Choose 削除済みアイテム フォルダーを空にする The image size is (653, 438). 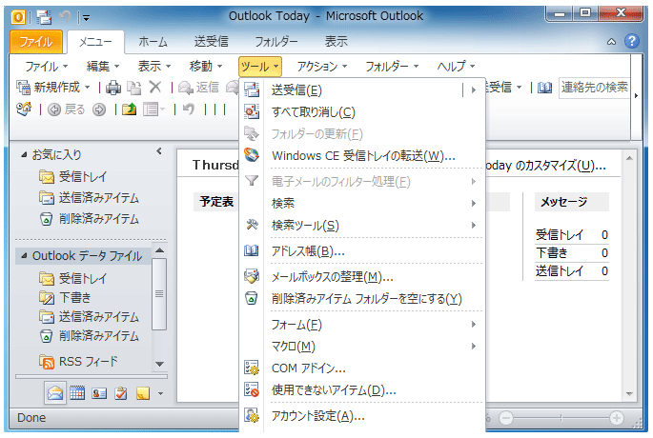point(362,299)
